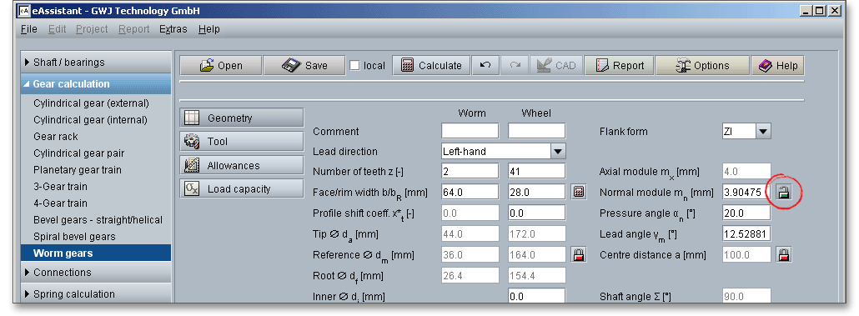The image size is (859, 316).
Task: Click the Pressure angle field 20.0
Action: (746, 213)
